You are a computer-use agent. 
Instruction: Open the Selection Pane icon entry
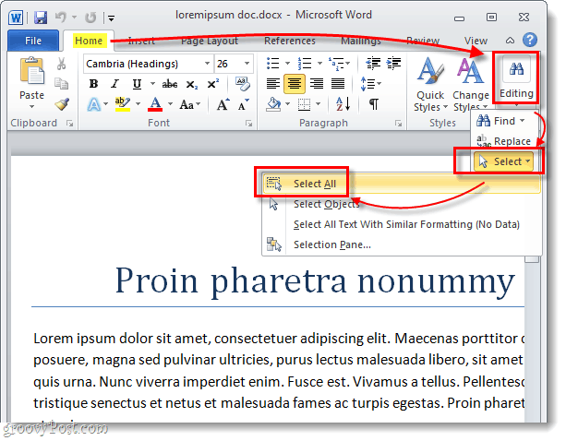click(274, 244)
